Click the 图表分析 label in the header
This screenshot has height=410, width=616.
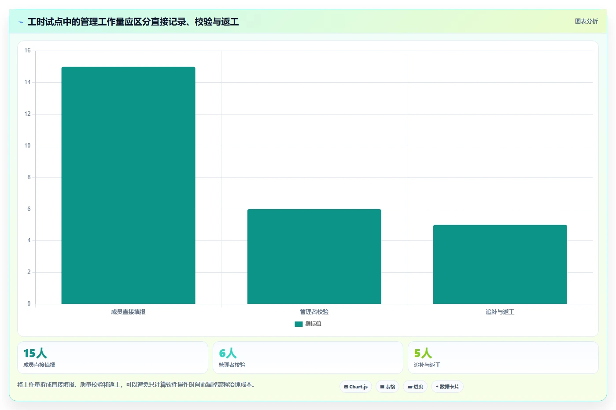586,21
